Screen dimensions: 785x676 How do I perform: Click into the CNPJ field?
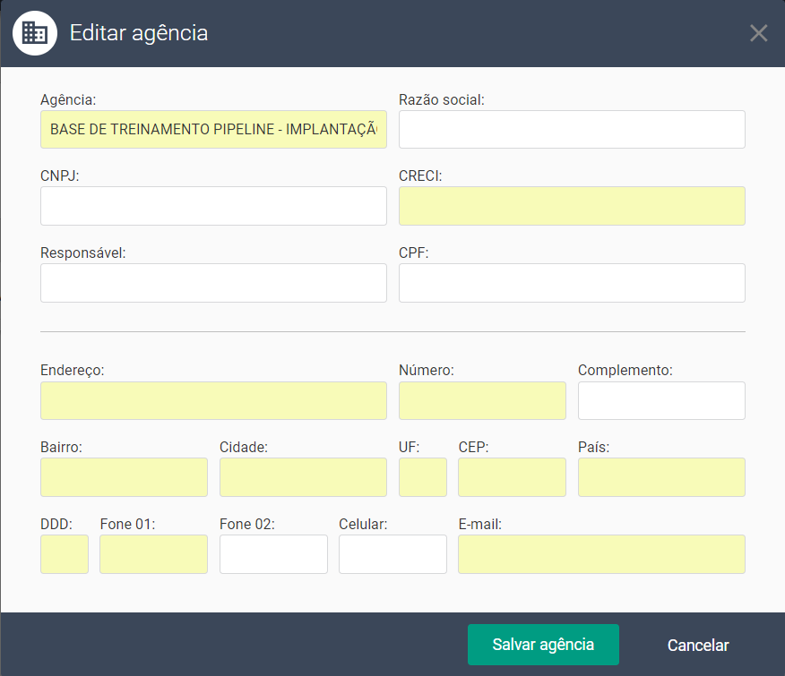pyautogui.click(x=213, y=206)
